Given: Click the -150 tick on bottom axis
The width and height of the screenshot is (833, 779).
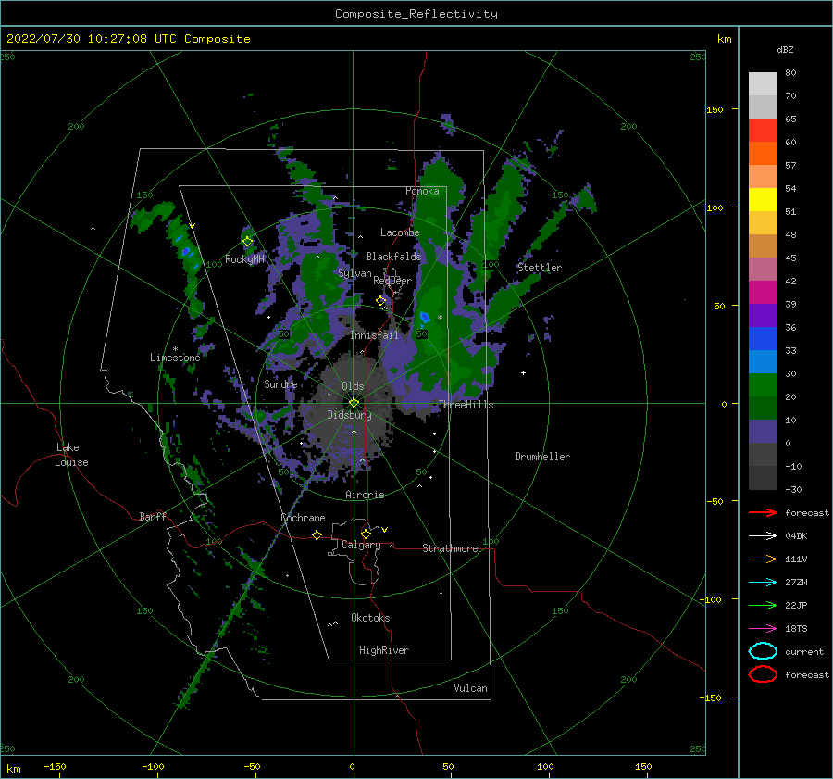Looking at the screenshot, I should pyautogui.click(x=55, y=766).
